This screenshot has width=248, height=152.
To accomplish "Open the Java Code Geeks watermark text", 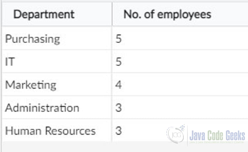I will click(217, 135).
